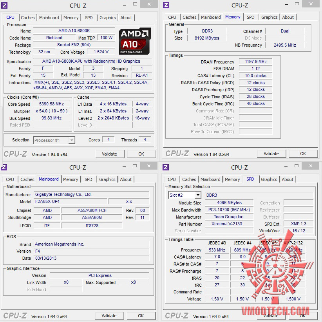Click the Code Name value Richland
Image resolution: width=322 pixels, height=322 pixels.
click(54, 38)
